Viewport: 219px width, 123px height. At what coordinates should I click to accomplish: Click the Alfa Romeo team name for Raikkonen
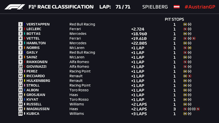point(79,62)
